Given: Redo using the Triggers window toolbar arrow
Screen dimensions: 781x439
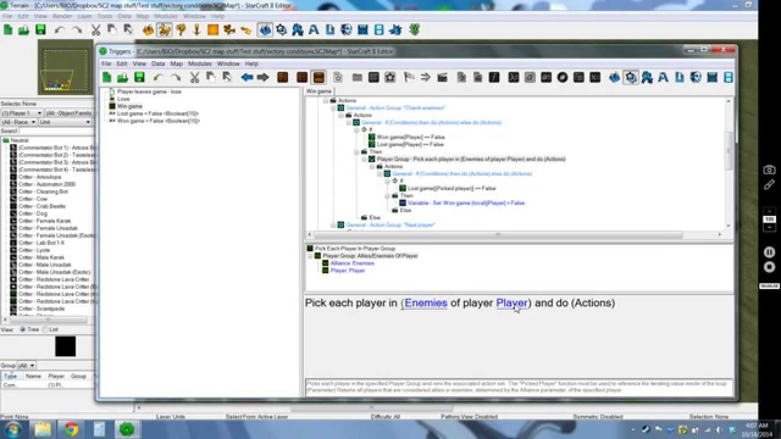Looking at the screenshot, I should click(175, 77).
